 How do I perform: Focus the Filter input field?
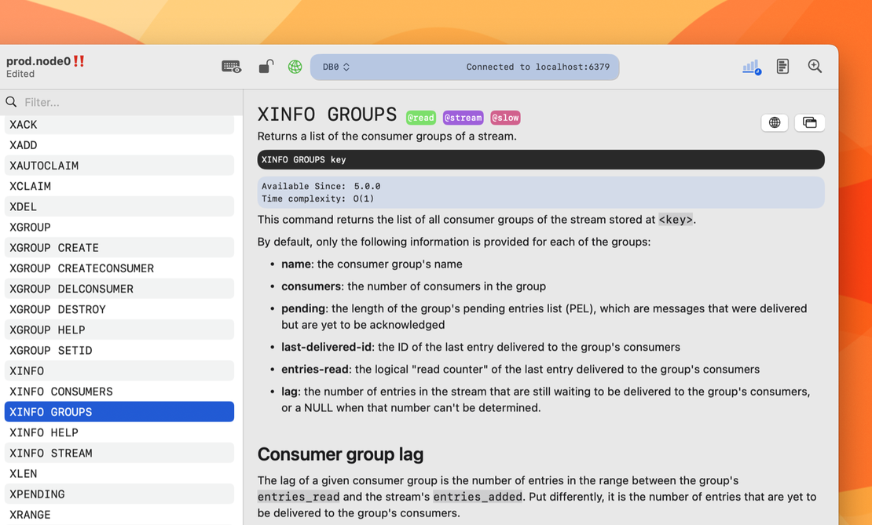tap(126, 102)
